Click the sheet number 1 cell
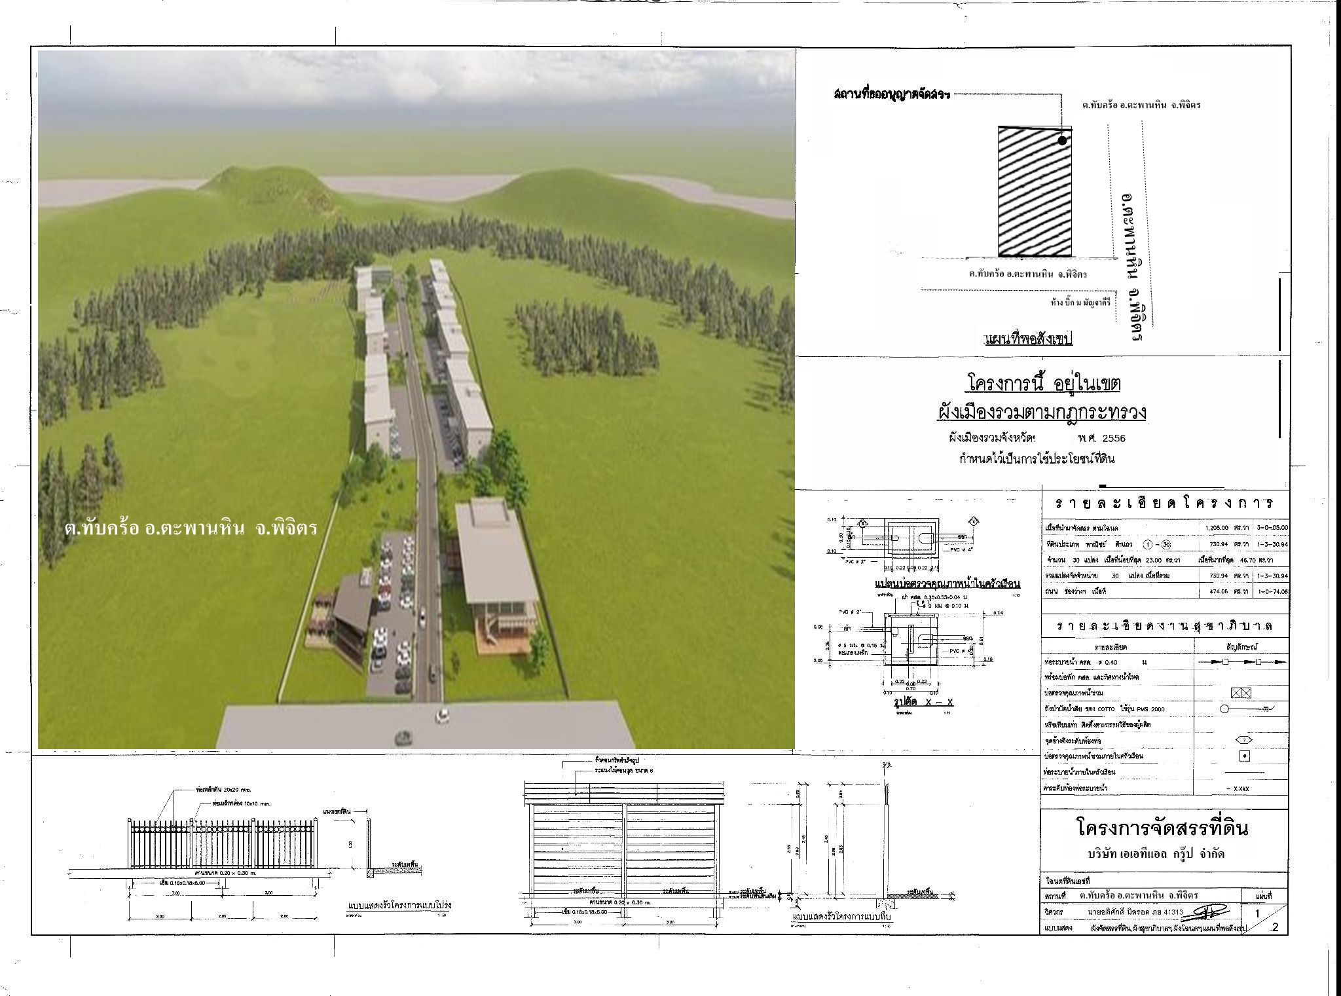The image size is (1341, 996). point(1257,913)
